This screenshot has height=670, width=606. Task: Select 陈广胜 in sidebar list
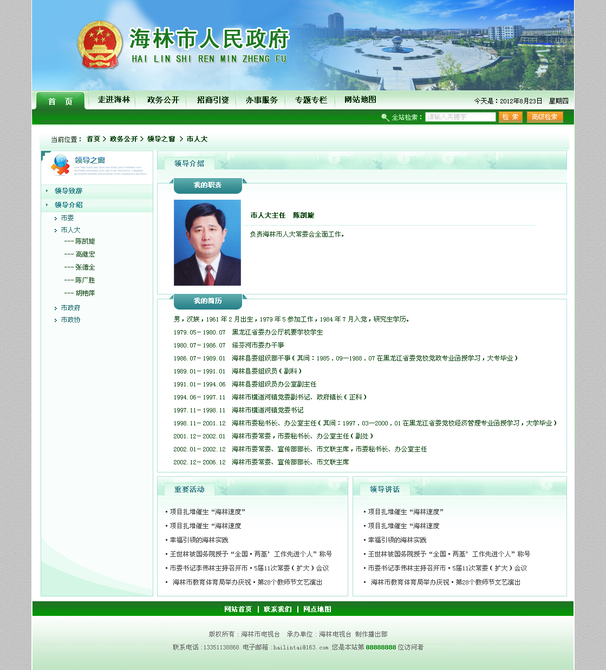coord(85,280)
